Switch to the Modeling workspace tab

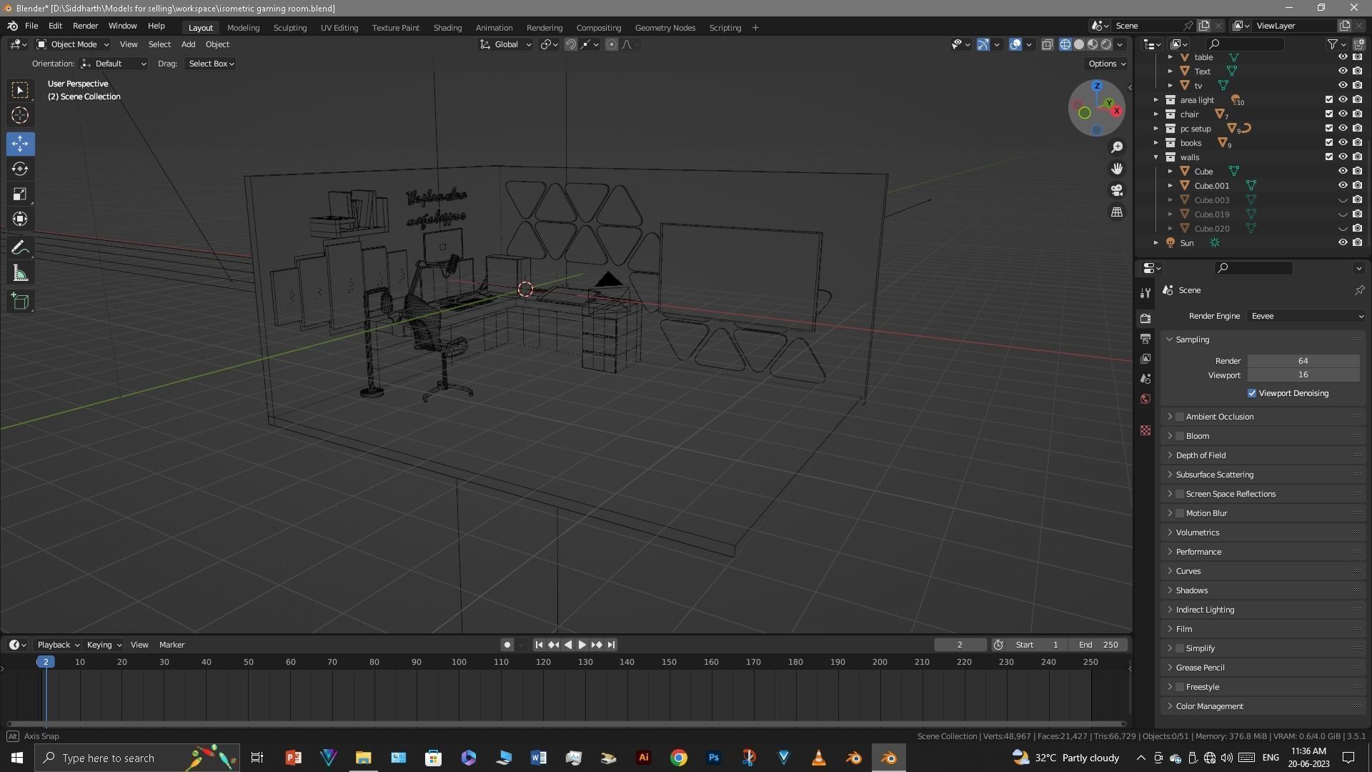click(243, 28)
